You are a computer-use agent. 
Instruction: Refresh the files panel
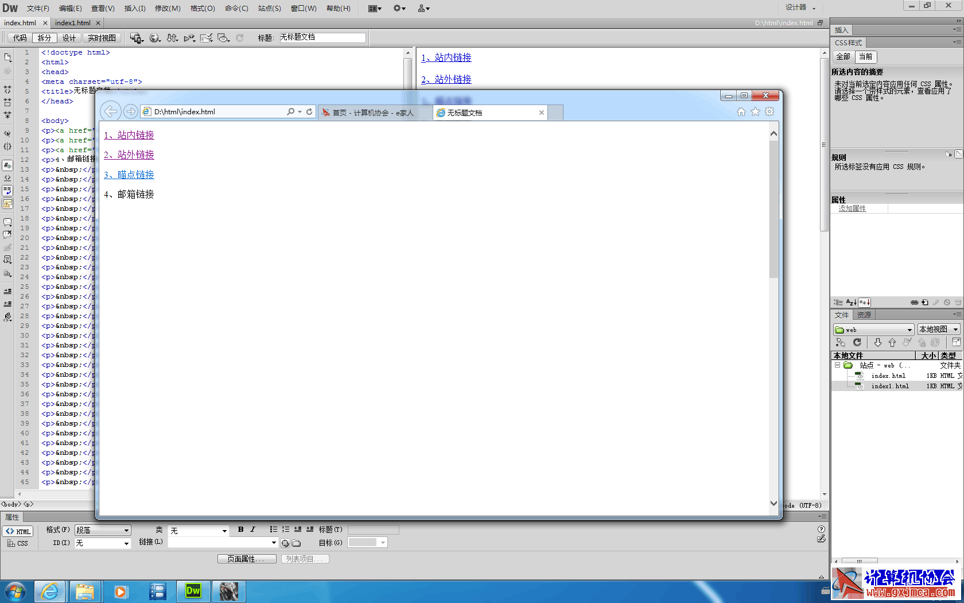pos(857,342)
